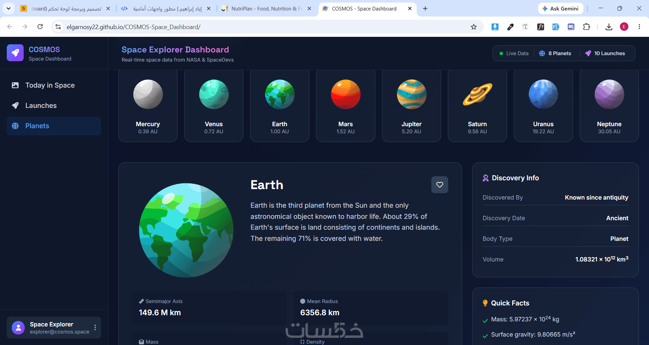Image resolution: width=649 pixels, height=345 pixels.
Task: Select the Earth planet card
Action: [280, 106]
